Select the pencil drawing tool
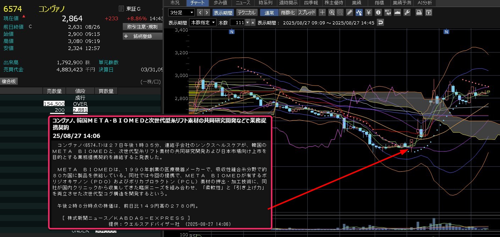The width and height of the screenshot is (500, 237). [350, 12]
